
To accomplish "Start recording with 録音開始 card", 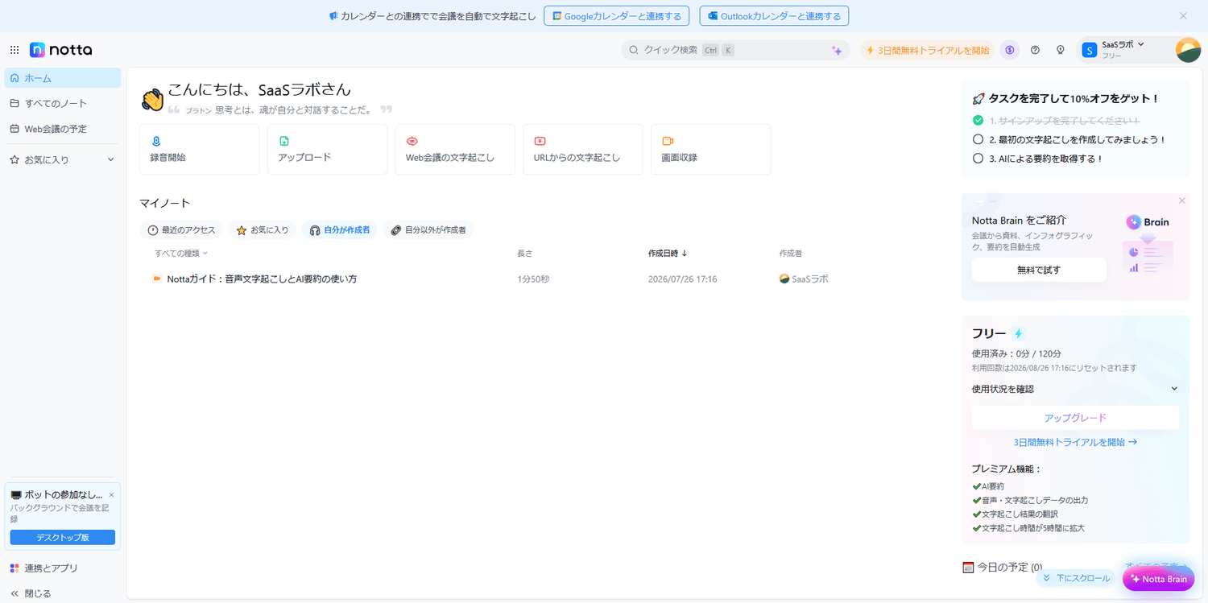I will point(200,149).
